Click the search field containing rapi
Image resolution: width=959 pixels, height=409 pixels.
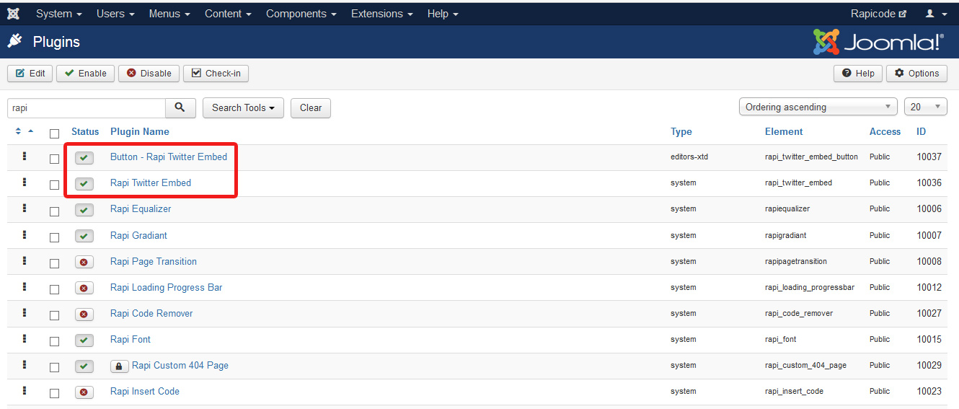[87, 107]
